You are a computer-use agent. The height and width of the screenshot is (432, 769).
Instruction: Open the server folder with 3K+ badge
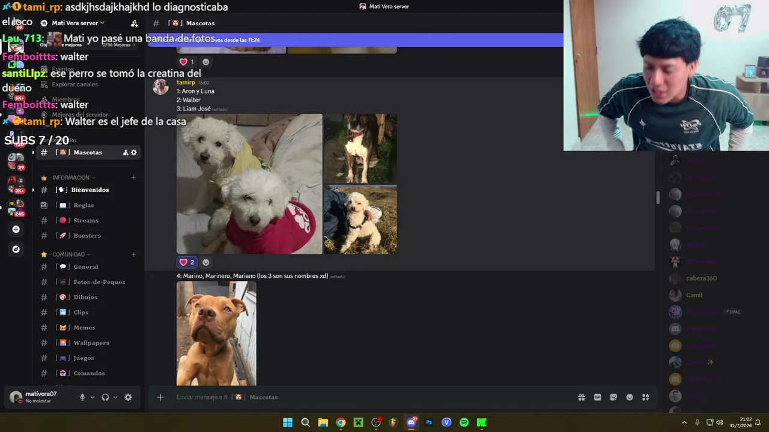pyautogui.click(x=16, y=184)
